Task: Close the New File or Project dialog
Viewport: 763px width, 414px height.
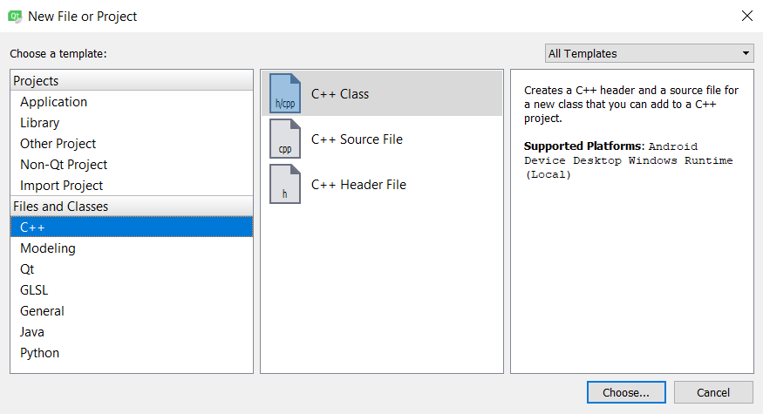Action: (x=746, y=16)
